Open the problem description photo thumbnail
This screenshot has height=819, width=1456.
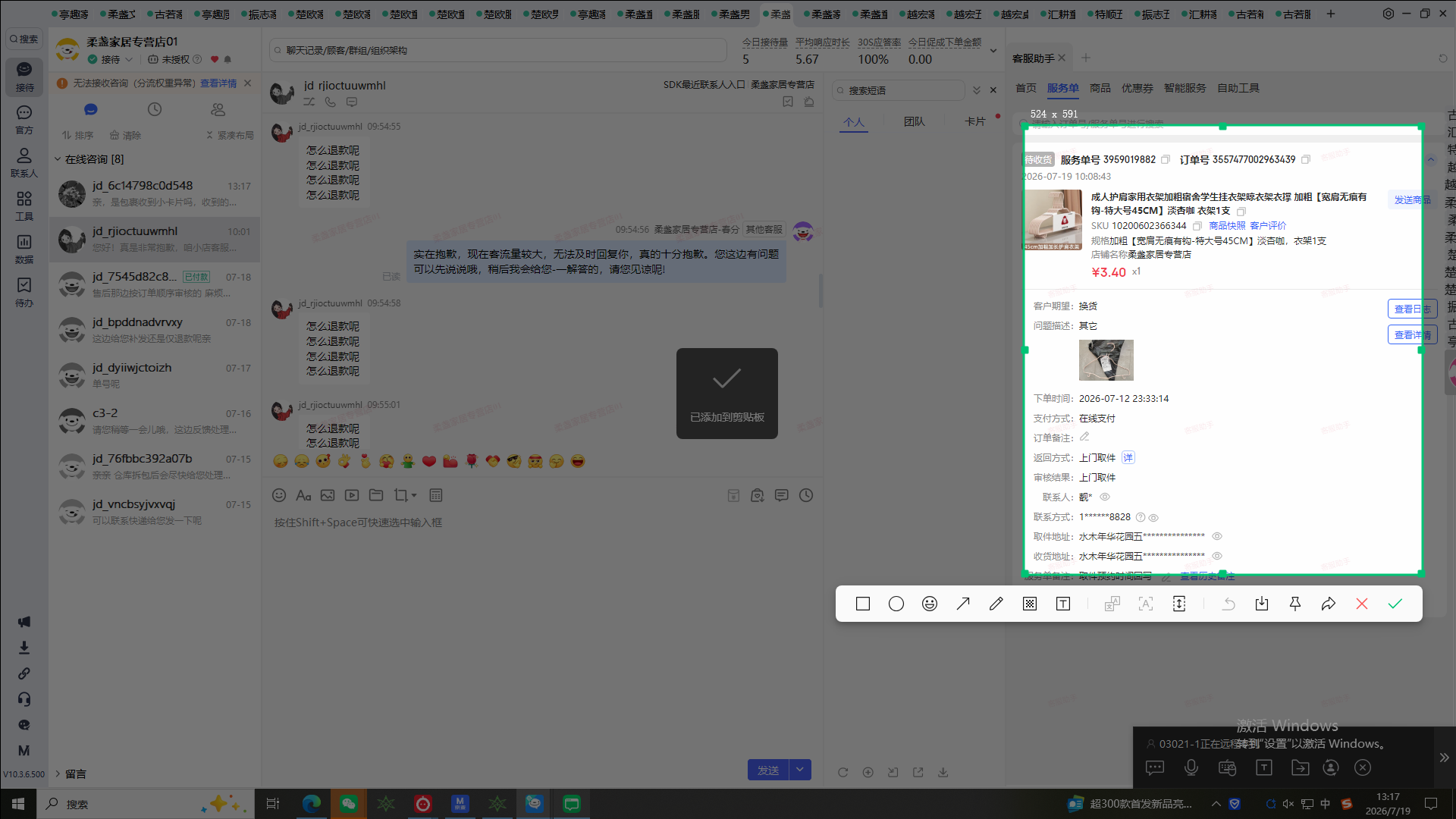(x=1106, y=359)
